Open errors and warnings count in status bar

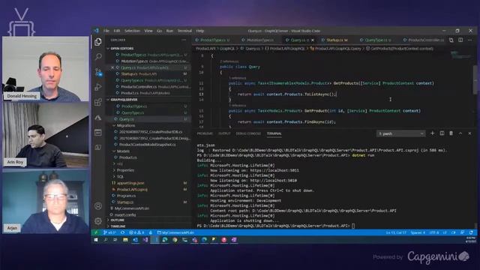(x=136, y=232)
